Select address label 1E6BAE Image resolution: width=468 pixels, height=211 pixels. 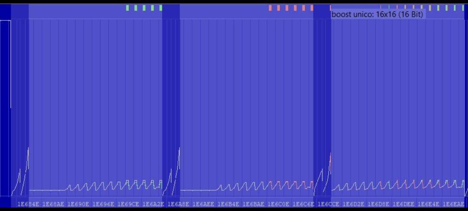coord(253,204)
